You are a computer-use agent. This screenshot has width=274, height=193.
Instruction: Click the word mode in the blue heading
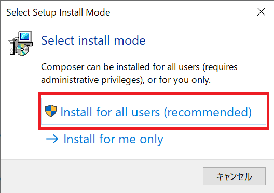[x=130, y=40]
